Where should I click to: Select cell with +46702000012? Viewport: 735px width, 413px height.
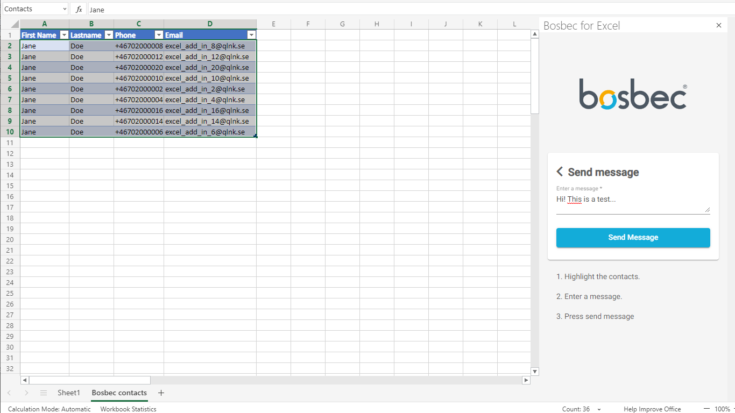pyautogui.click(x=139, y=56)
